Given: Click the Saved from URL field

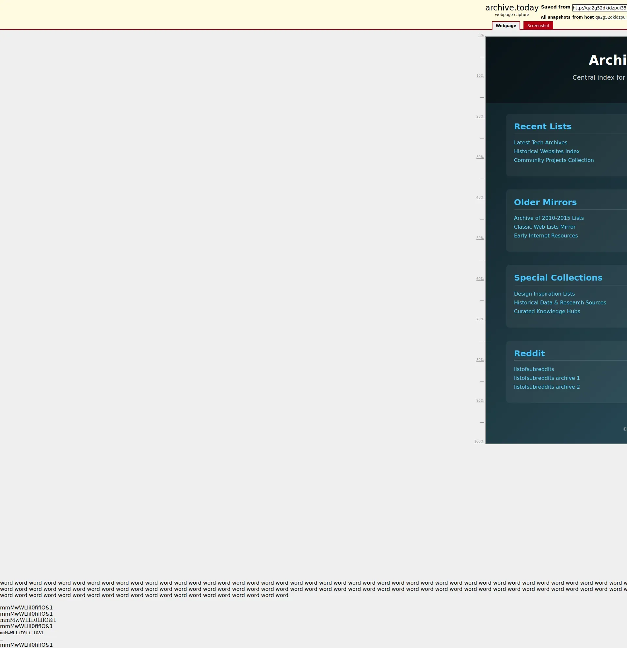Looking at the screenshot, I should [x=599, y=8].
